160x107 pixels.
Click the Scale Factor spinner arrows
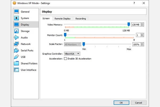tap(142, 44)
